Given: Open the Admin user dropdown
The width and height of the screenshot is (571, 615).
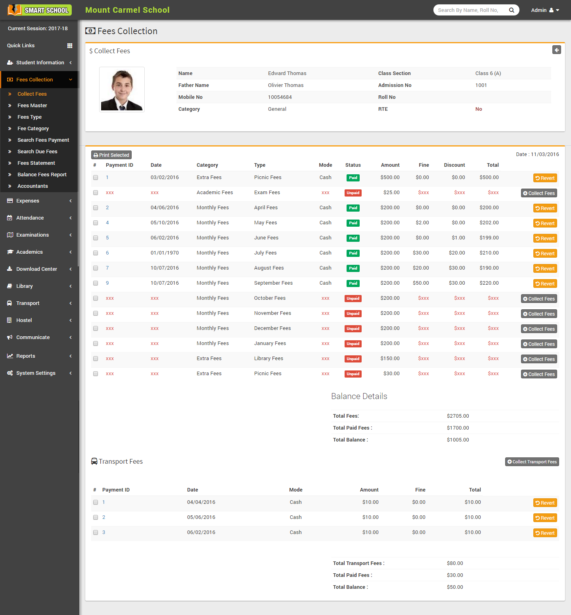Looking at the screenshot, I should pos(545,10).
